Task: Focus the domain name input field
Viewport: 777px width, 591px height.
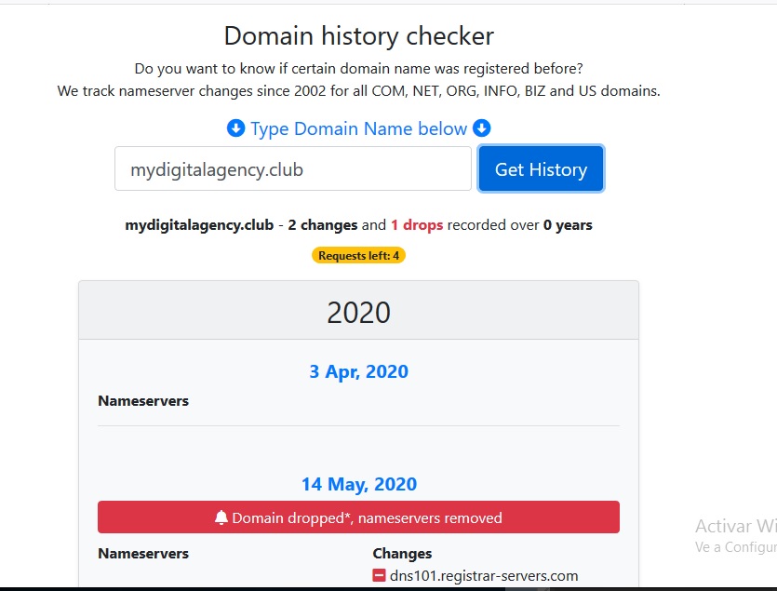Action: coord(293,168)
